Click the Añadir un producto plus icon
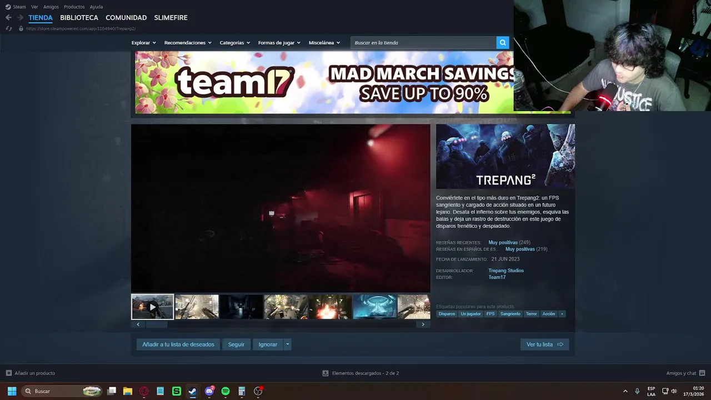Screen dimensions: 711x400 (x=8, y=373)
